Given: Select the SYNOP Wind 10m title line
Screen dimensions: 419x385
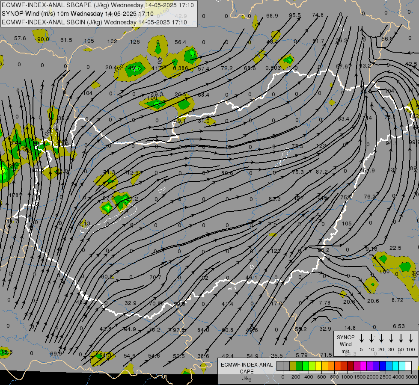Looking at the screenshot, I should pyautogui.click(x=77, y=14).
